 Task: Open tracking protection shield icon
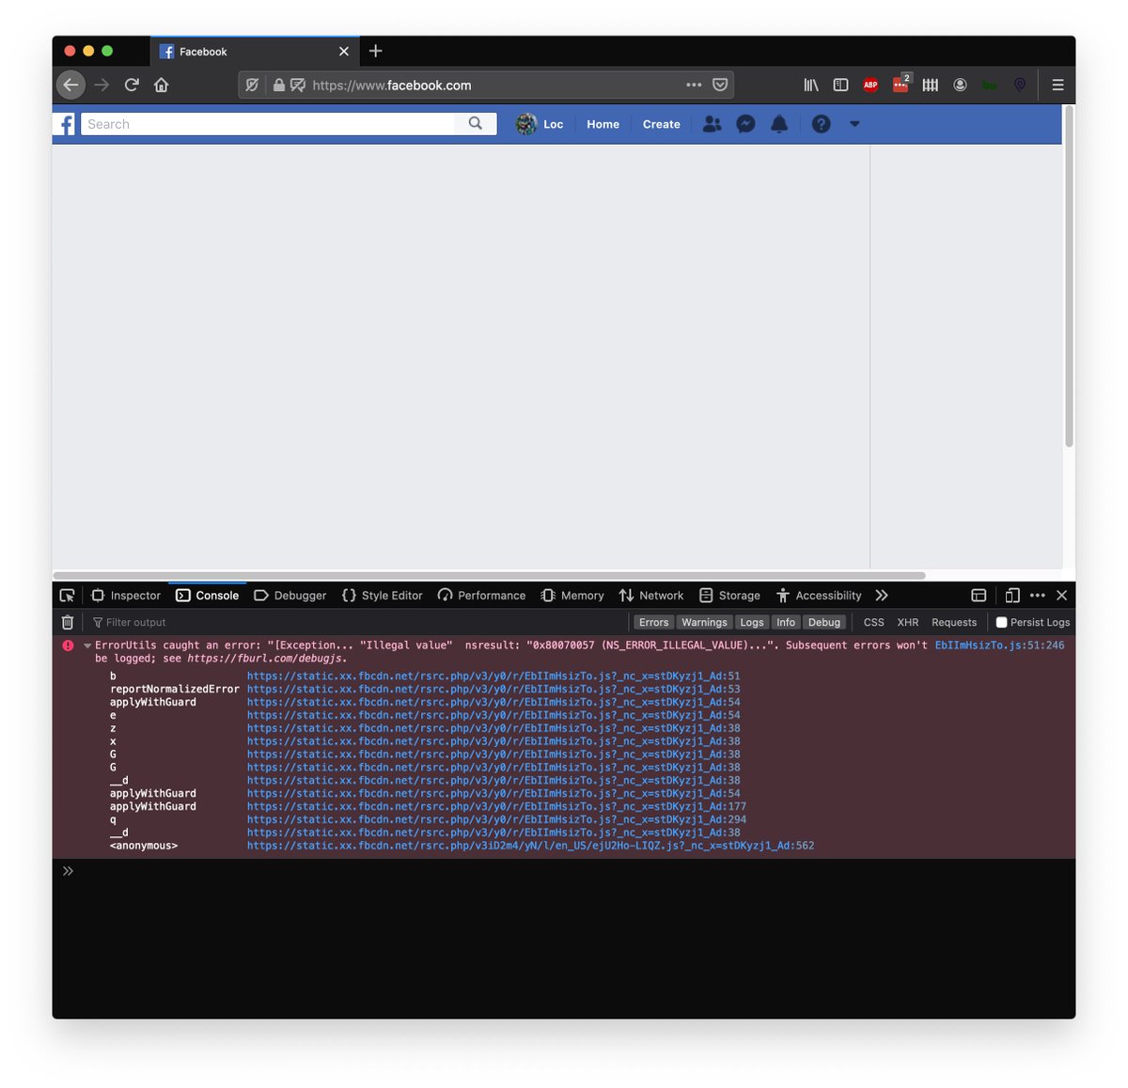click(252, 85)
